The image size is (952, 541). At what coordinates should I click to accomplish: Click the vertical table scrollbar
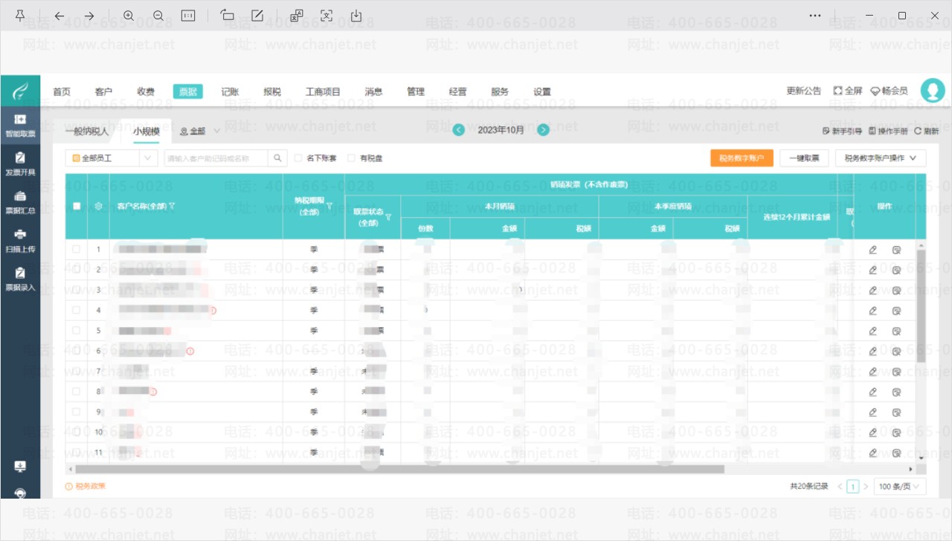pos(922,306)
